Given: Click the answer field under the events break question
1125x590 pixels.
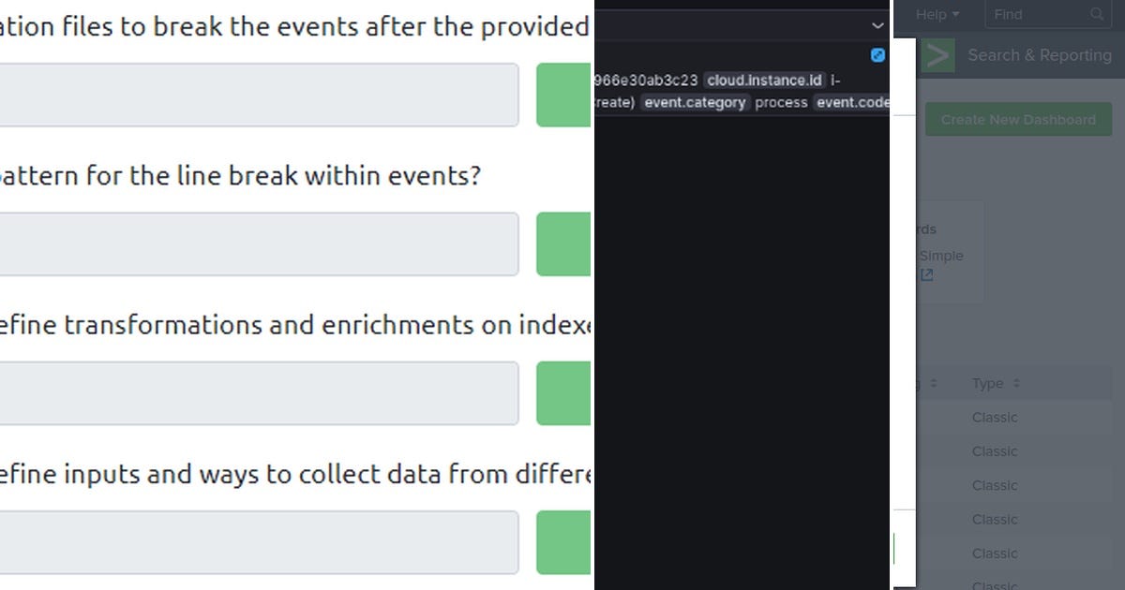Looking at the screenshot, I should pyautogui.click(x=259, y=95).
